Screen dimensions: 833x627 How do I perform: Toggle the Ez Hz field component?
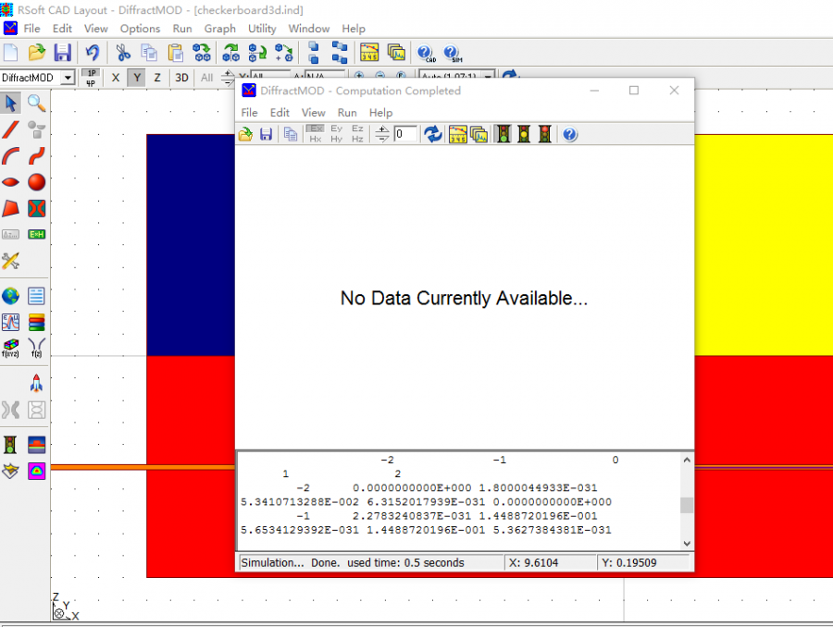(357, 134)
